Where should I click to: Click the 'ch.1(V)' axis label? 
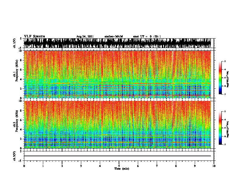coord(14,43)
